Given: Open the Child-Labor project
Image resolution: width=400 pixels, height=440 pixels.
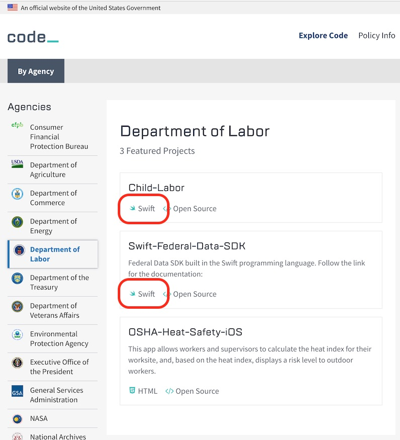Looking at the screenshot, I should (156, 188).
